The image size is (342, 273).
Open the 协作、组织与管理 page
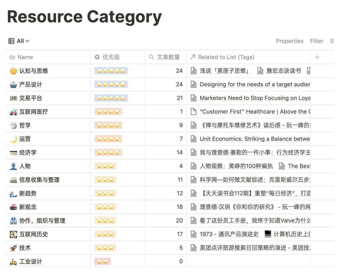coord(42,221)
